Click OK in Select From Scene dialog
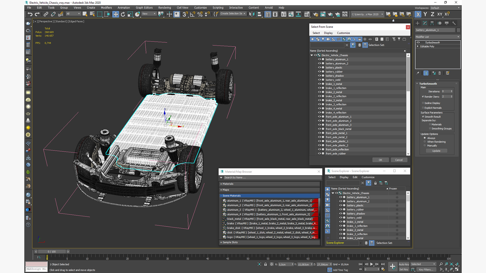 (x=380, y=160)
